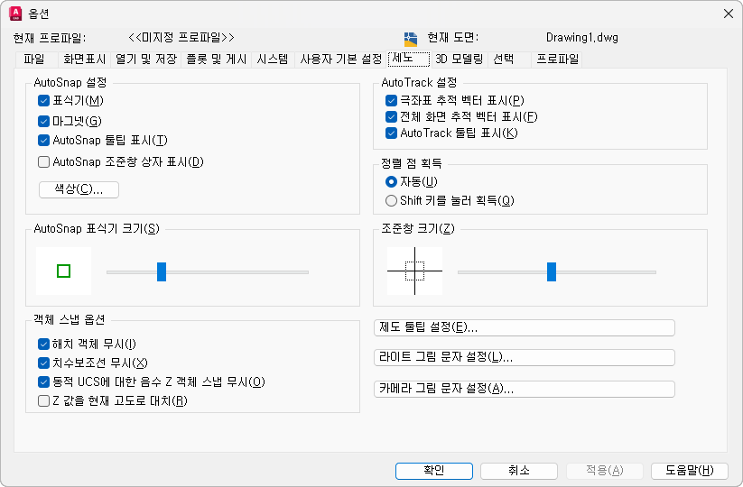
Task: Disable the 마그넷(G) checkbox
Action: (x=43, y=121)
